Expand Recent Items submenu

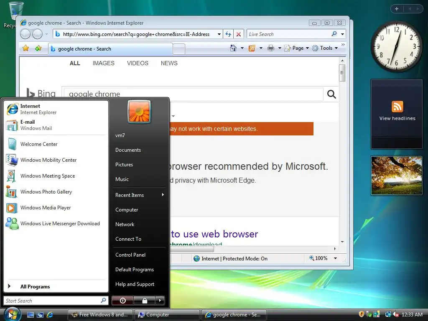[x=139, y=195]
